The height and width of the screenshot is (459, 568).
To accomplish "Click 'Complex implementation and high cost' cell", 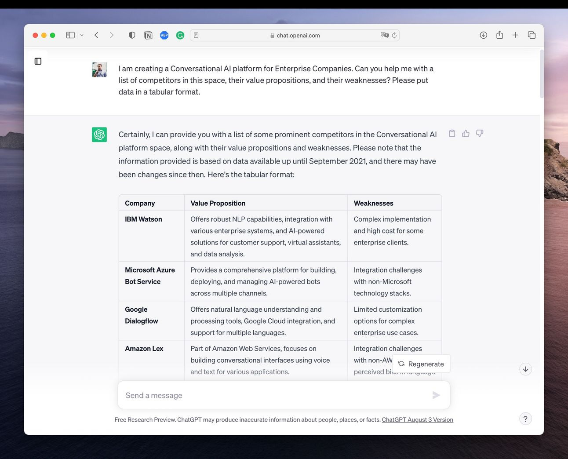I will pos(394,237).
